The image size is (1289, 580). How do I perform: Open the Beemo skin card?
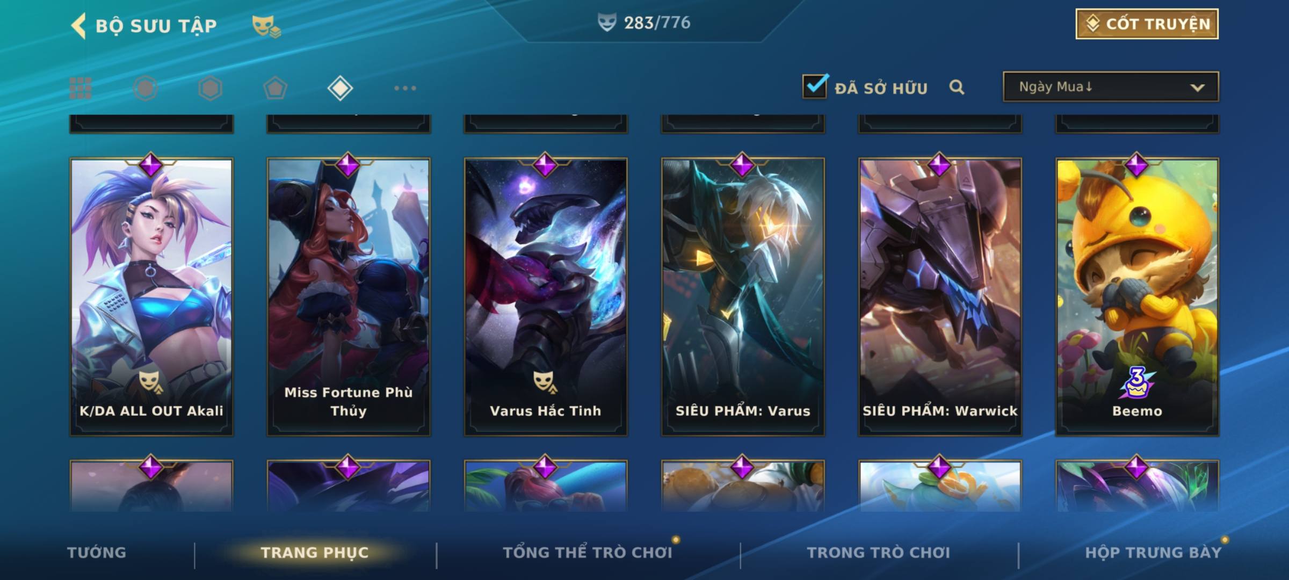tap(1137, 296)
